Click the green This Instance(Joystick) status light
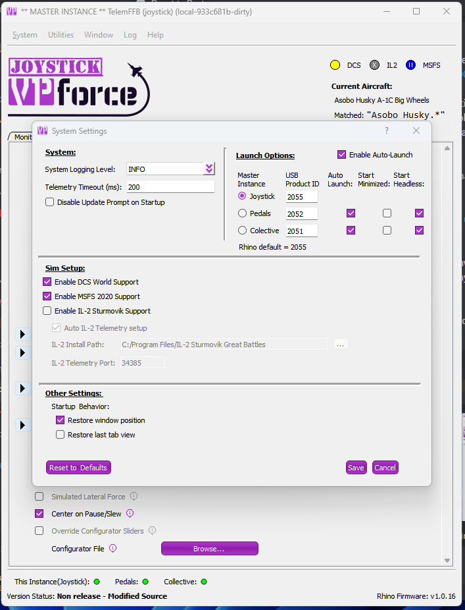Screen dimensions: 465x610 (97, 582)
